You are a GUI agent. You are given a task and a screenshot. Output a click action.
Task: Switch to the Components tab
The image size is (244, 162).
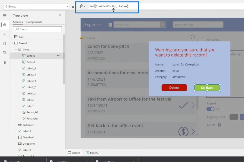click(x=34, y=22)
